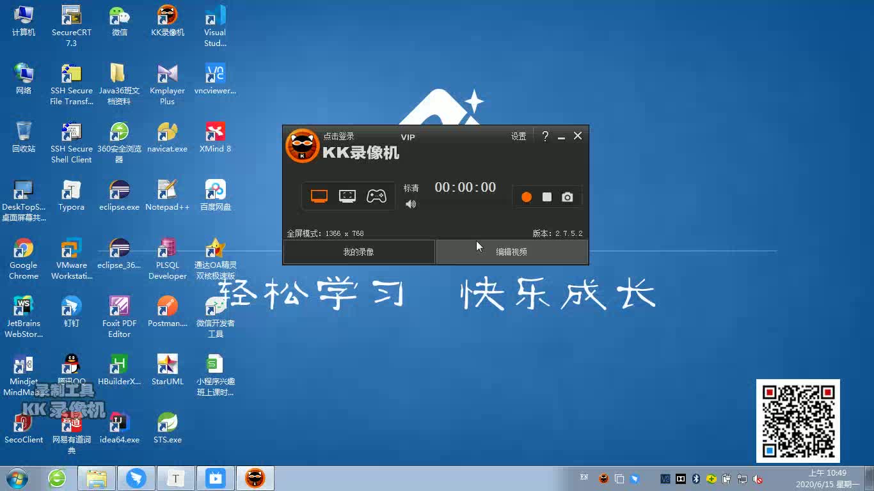
Task: Select region recording mode icon
Action: click(x=347, y=196)
